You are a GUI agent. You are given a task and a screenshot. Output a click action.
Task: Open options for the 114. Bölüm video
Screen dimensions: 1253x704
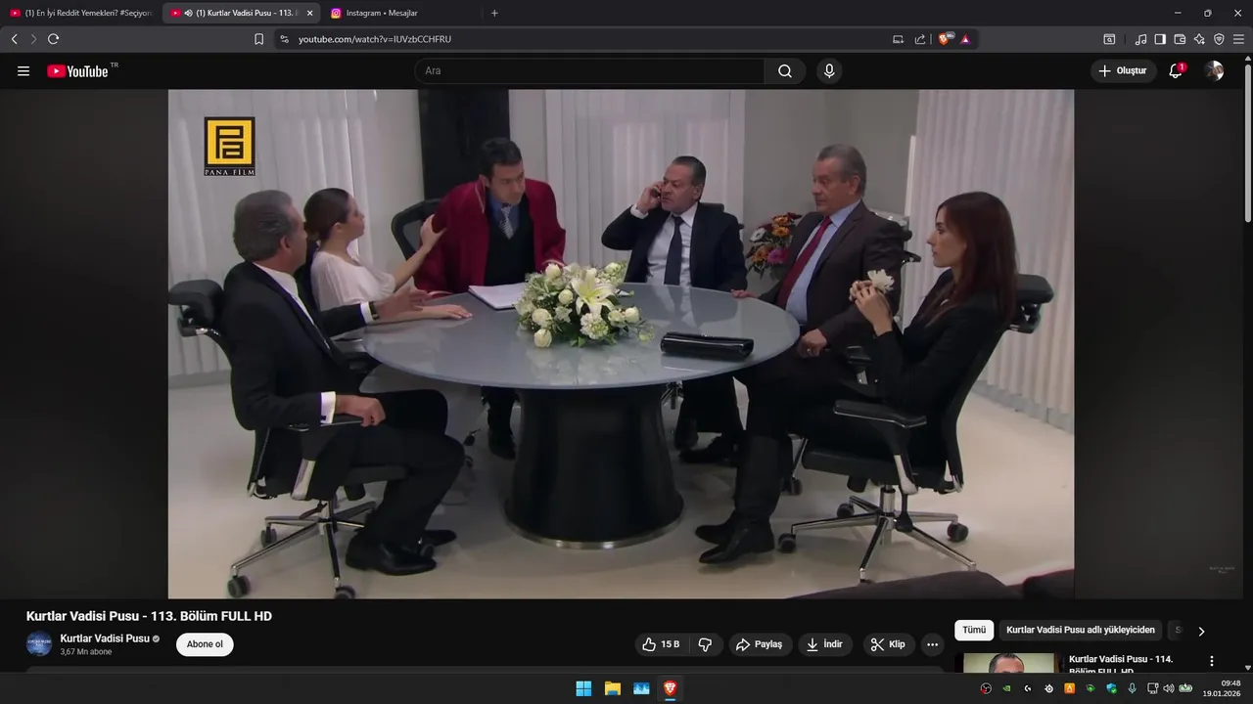(x=1212, y=662)
